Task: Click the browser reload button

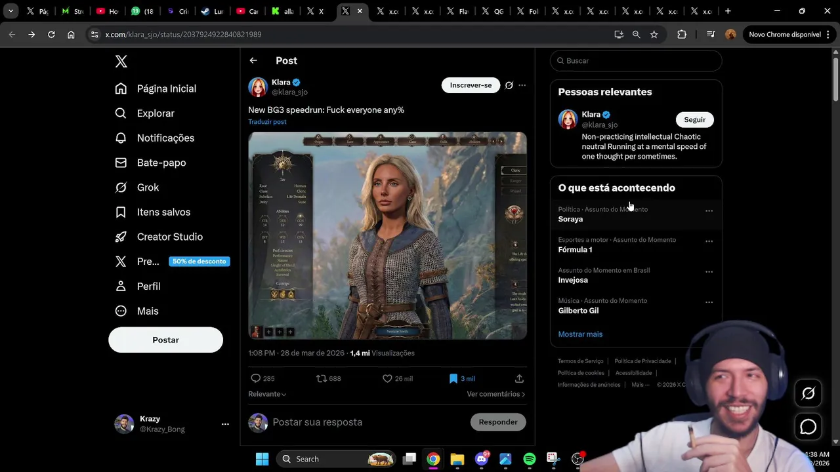Action: (51, 35)
